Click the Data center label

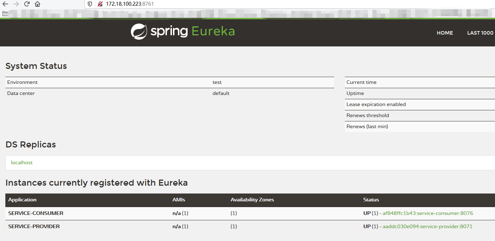(21, 93)
